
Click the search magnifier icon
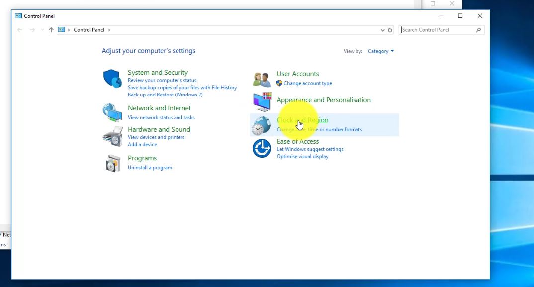(x=478, y=30)
